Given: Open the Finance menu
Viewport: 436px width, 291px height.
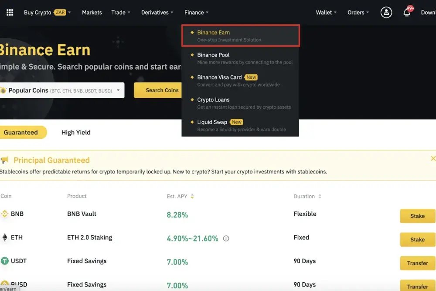Looking at the screenshot, I should (196, 13).
